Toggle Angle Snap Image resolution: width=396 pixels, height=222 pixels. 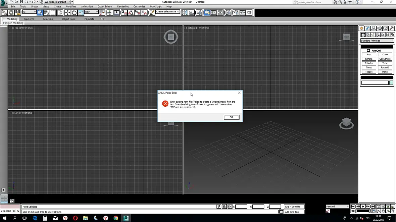(x=131, y=13)
